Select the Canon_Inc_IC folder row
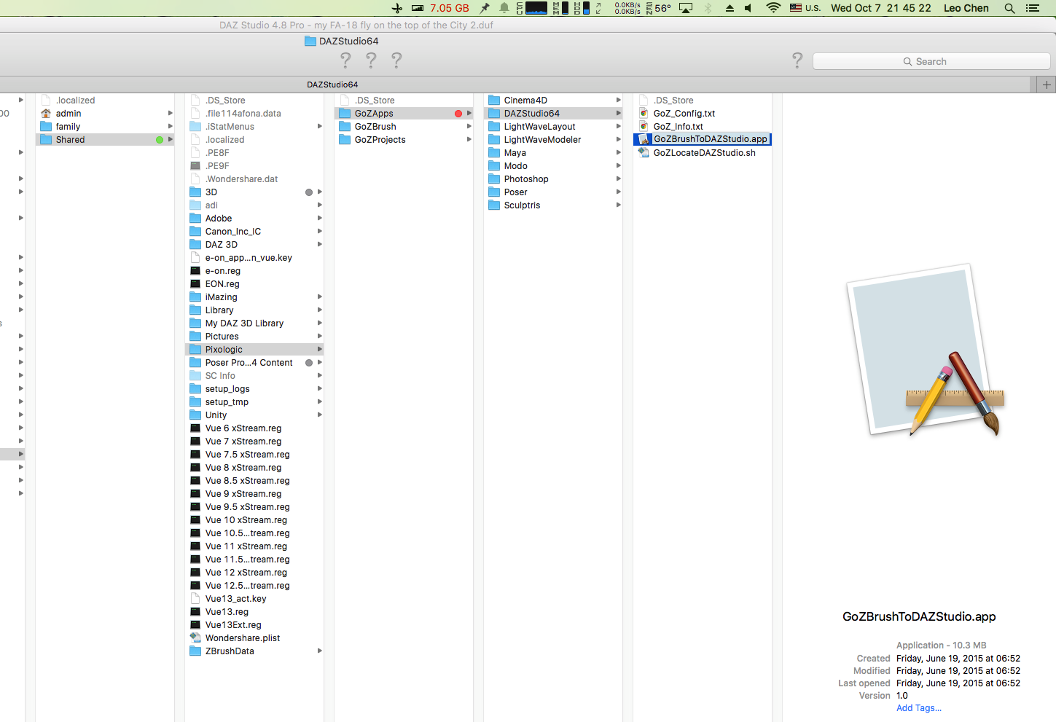Image resolution: width=1056 pixels, height=722 pixels. pyautogui.click(x=254, y=231)
